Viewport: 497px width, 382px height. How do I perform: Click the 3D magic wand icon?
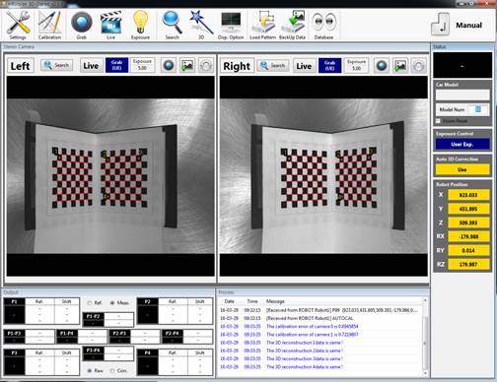click(x=201, y=25)
